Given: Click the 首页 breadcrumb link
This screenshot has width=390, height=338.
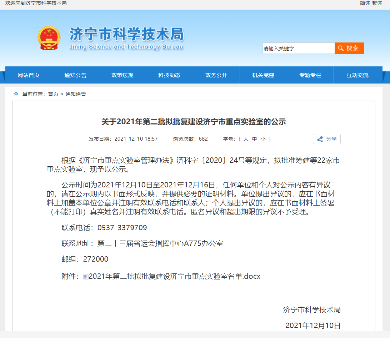Looking at the screenshot, I should pyautogui.click(x=53, y=94).
